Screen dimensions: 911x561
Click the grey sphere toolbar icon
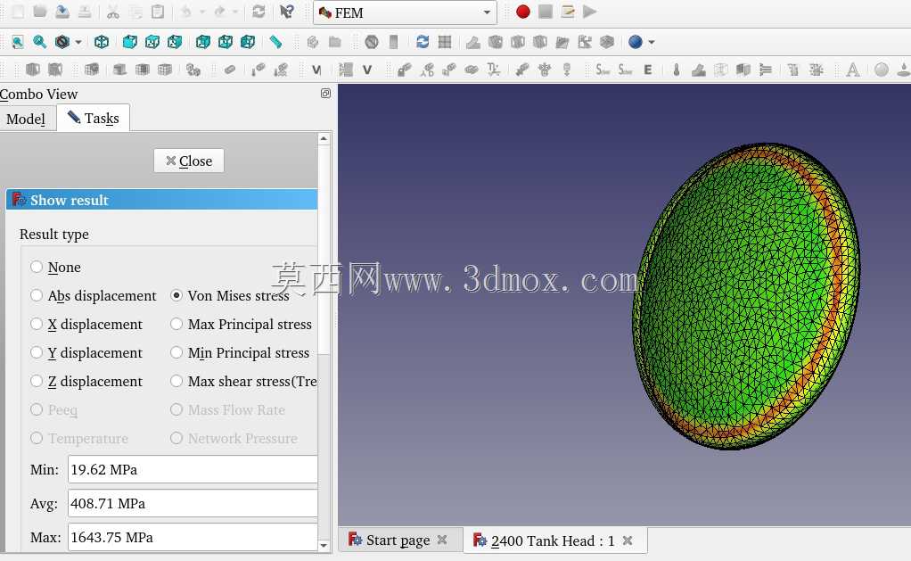tap(882, 70)
